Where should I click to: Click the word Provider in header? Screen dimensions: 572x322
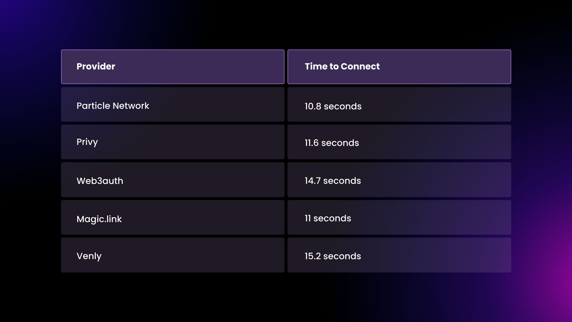(x=96, y=66)
